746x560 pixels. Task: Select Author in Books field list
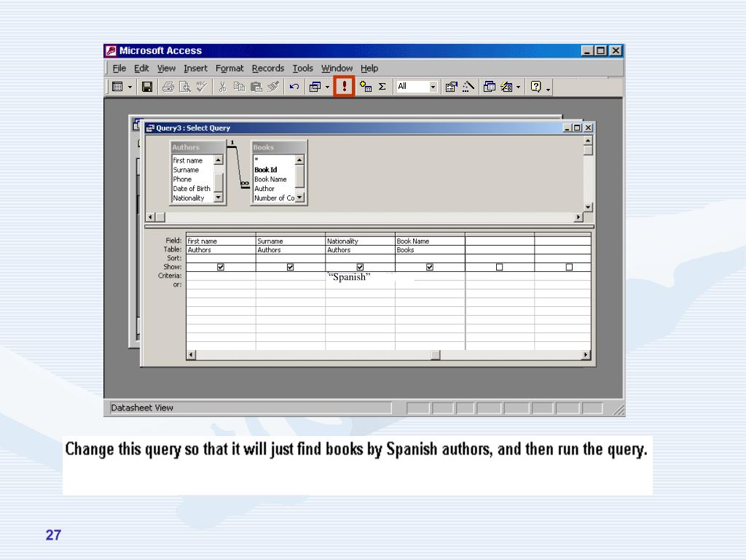[x=264, y=189]
